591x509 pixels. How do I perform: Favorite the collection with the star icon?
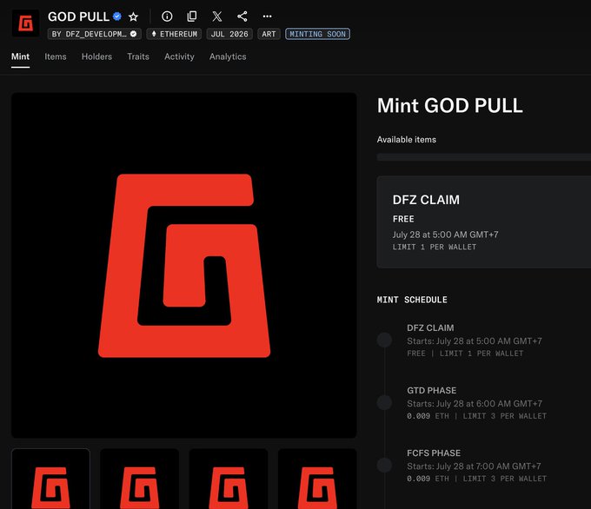134,17
